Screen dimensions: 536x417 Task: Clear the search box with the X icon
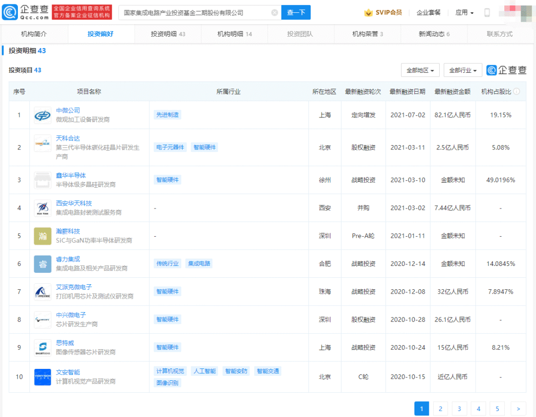(x=274, y=12)
